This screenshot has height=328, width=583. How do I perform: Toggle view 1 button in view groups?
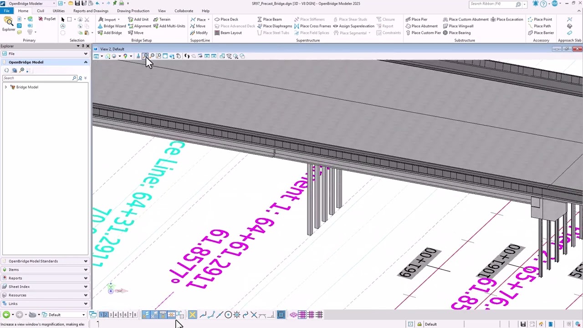pos(101,315)
